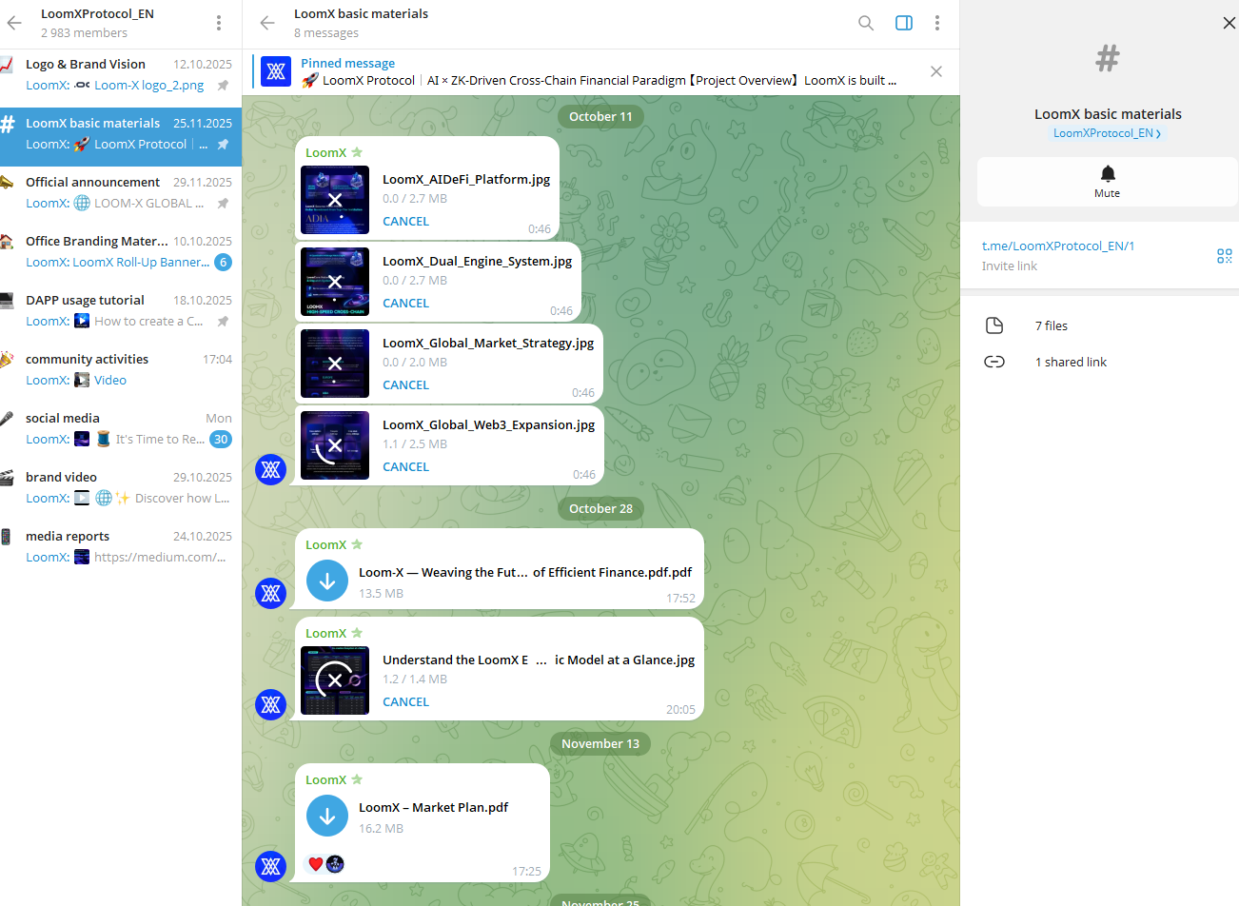The height and width of the screenshot is (906, 1239).
Task: Click the LoomX_AIDeFi_Platform.jpg thumbnail
Action: pos(335,200)
